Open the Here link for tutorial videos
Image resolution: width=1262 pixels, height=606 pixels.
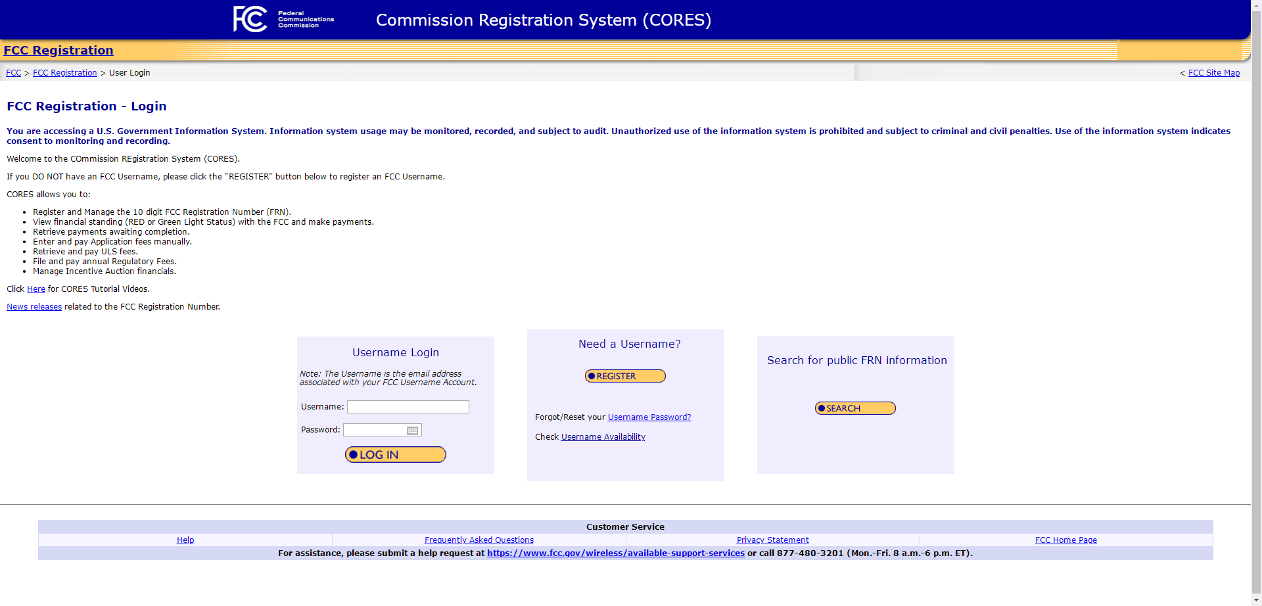click(x=36, y=289)
